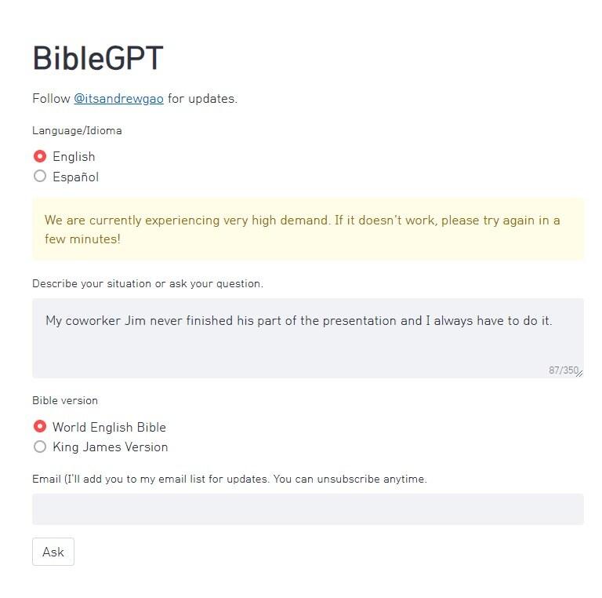Screen dimensions: 602x598
Task: Click the yellow high demand warning banner
Action: (x=307, y=228)
